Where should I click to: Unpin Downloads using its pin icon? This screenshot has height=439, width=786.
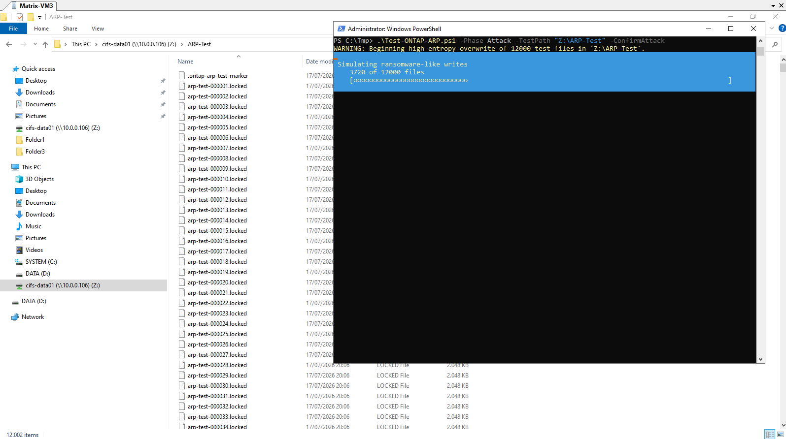(x=163, y=93)
